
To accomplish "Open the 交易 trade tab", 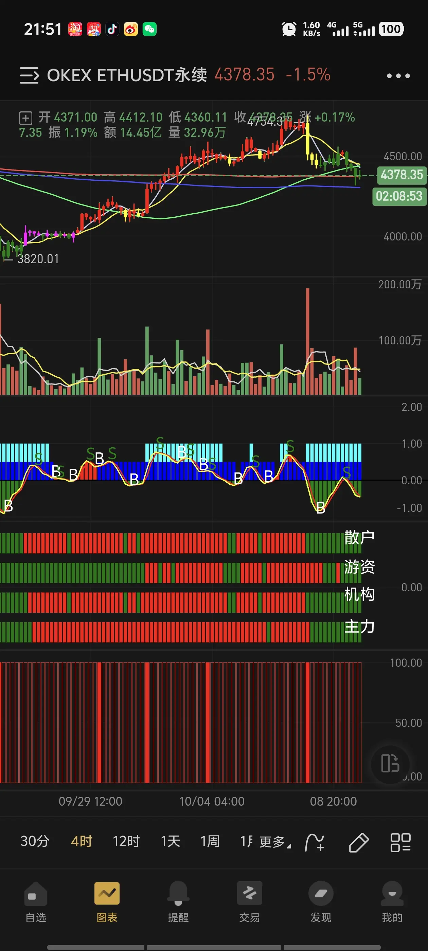I will tap(249, 902).
